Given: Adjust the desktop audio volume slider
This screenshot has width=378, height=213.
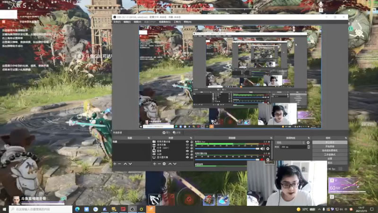Looking at the screenshot, I should pyautogui.click(x=227, y=149).
